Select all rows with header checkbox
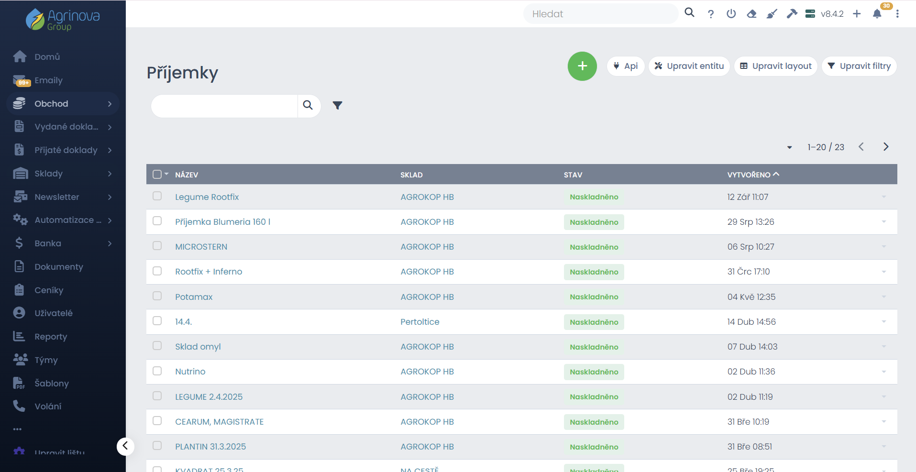The width and height of the screenshot is (916, 472). pyautogui.click(x=157, y=175)
